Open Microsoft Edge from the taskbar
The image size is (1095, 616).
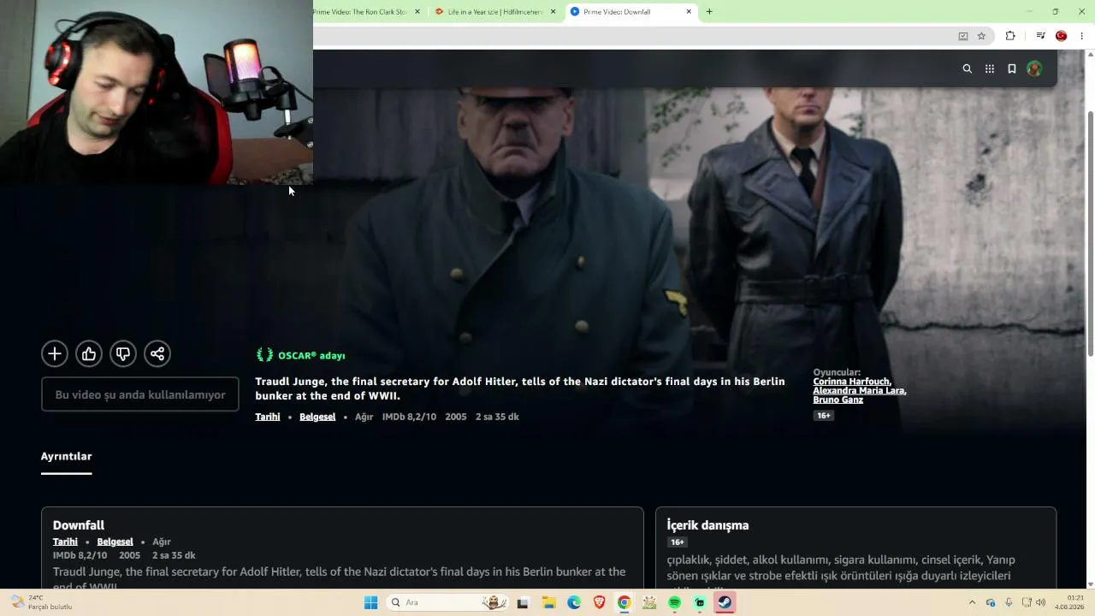(x=574, y=603)
